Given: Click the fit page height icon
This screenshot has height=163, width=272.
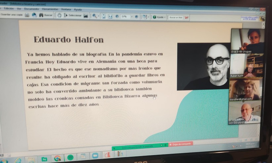Looking at the screenshot, I should (x=104, y=16).
